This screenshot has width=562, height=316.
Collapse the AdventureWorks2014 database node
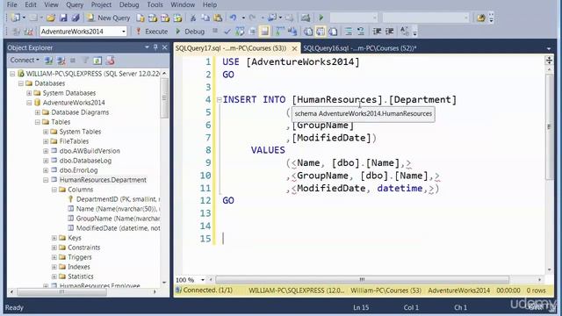(29, 103)
